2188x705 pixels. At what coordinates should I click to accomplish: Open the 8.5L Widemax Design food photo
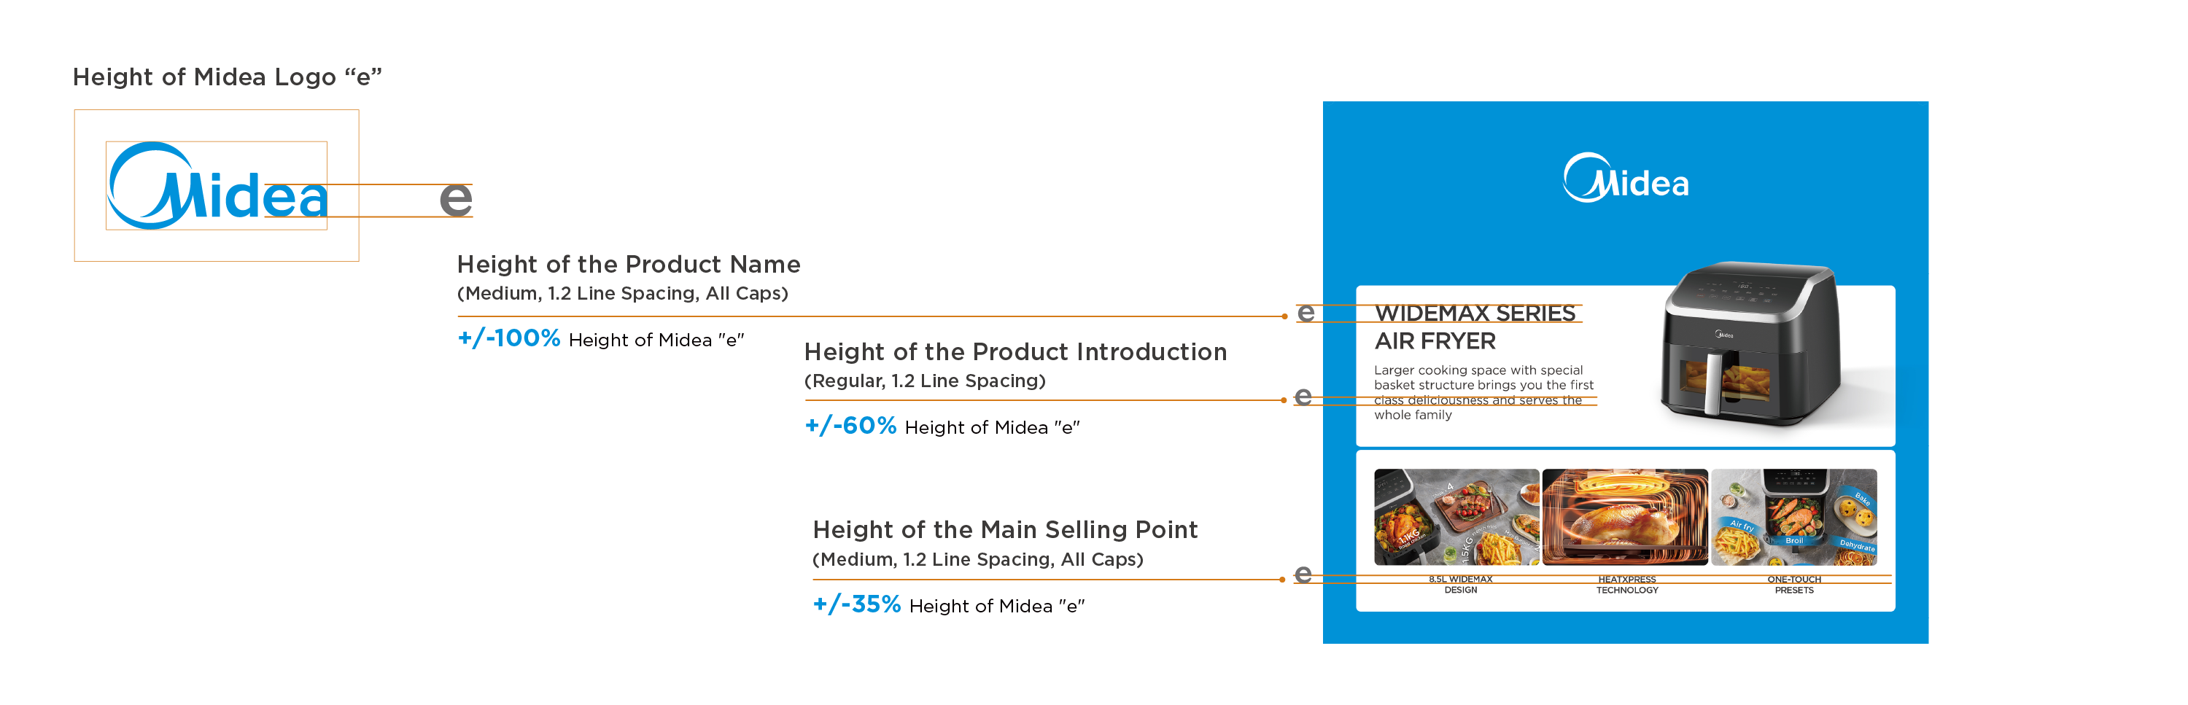1456,518
